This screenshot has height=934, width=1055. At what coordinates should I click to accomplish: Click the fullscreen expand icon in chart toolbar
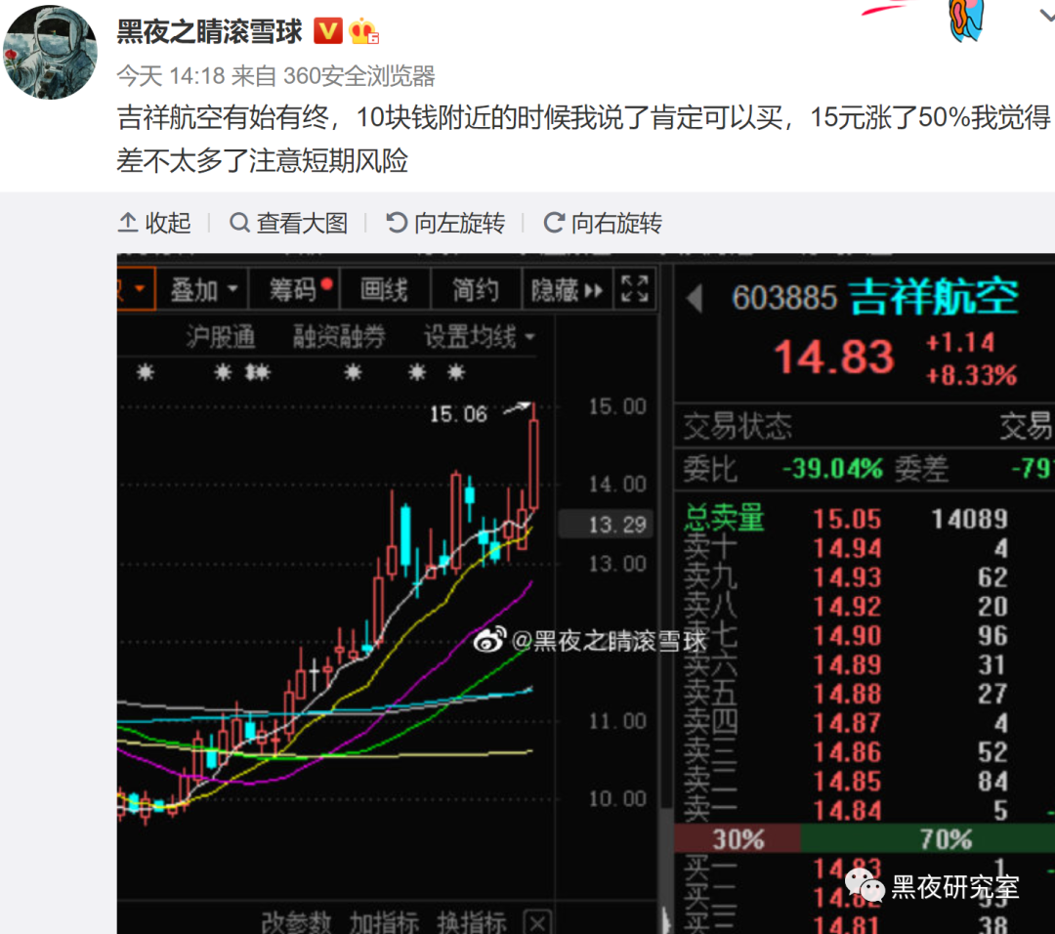coord(635,289)
